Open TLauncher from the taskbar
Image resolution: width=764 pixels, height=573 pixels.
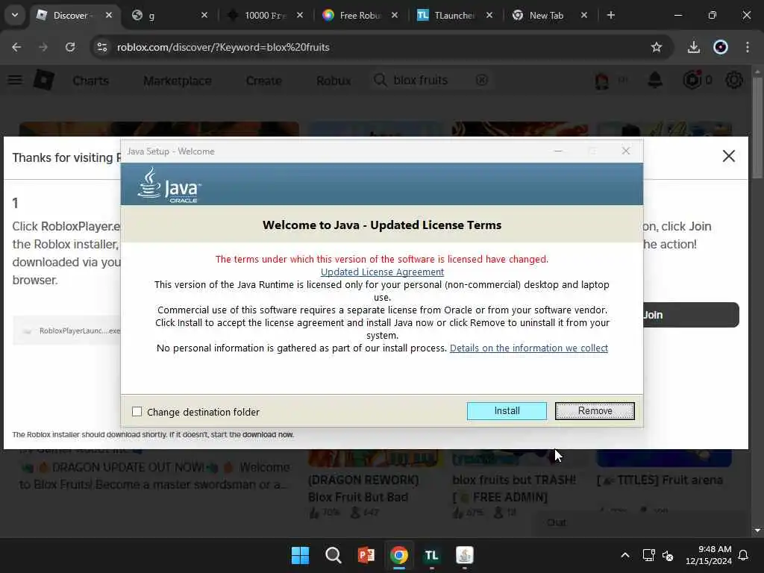(x=432, y=555)
